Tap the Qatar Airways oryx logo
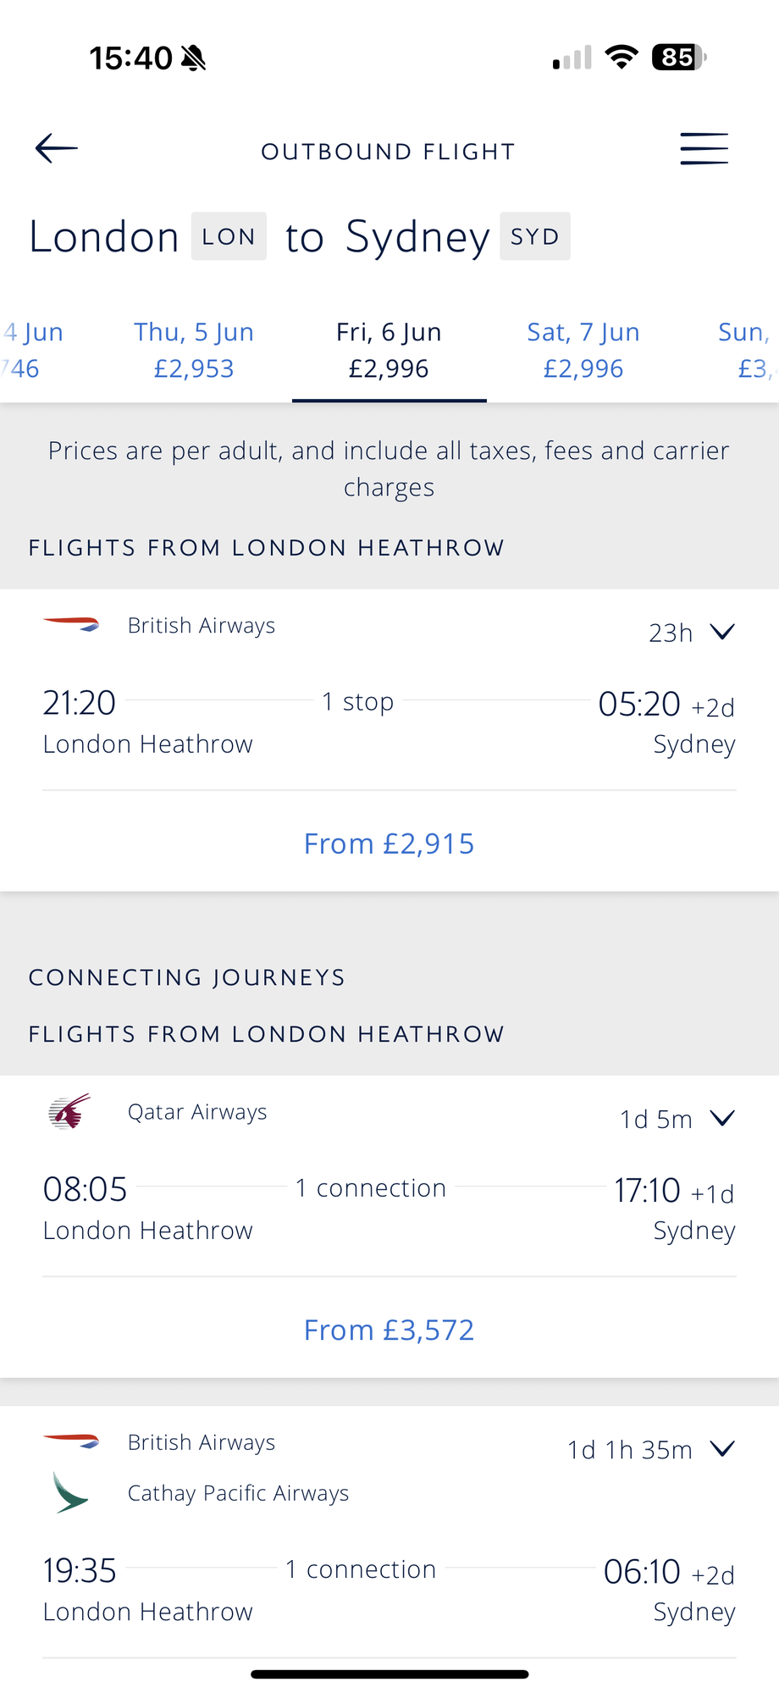The image size is (779, 1693). tap(69, 1111)
